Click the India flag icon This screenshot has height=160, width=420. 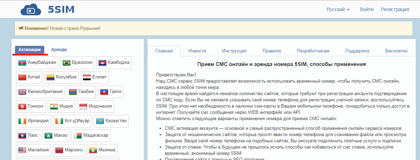[x=54, y=107]
